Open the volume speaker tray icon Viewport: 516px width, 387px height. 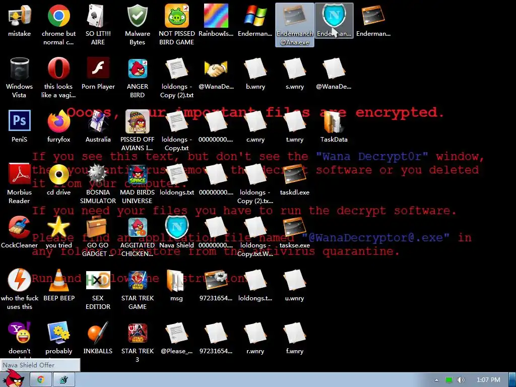coord(461,380)
